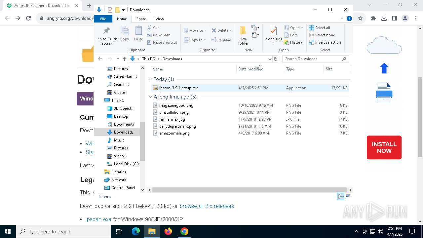Click Select all

coord(319,28)
